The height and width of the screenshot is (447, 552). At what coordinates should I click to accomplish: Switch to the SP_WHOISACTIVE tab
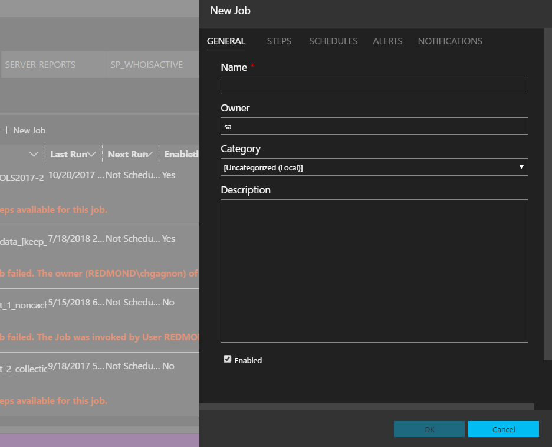pyautogui.click(x=146, y=65)
